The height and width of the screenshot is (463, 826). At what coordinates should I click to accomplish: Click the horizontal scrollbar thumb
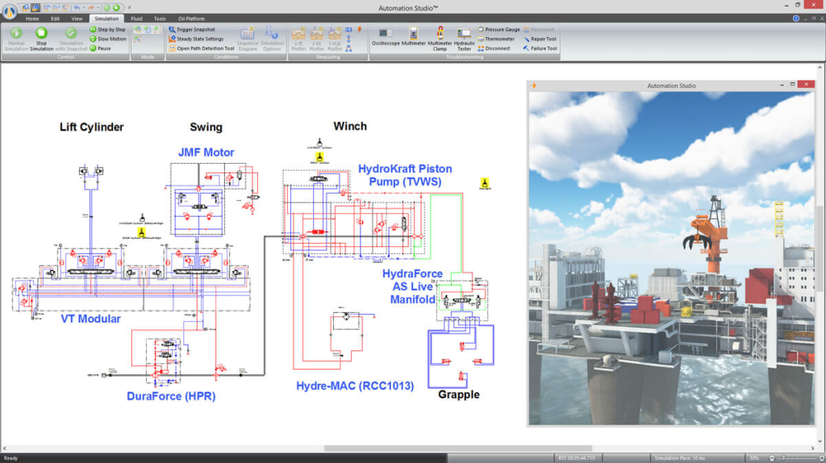coord(457,448)
